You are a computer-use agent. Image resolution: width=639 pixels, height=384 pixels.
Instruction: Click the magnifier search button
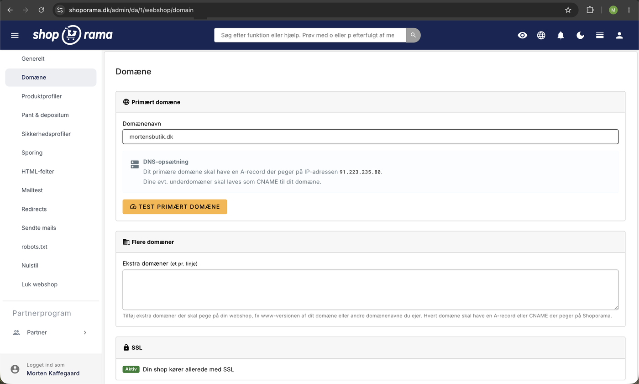(413, 35)
